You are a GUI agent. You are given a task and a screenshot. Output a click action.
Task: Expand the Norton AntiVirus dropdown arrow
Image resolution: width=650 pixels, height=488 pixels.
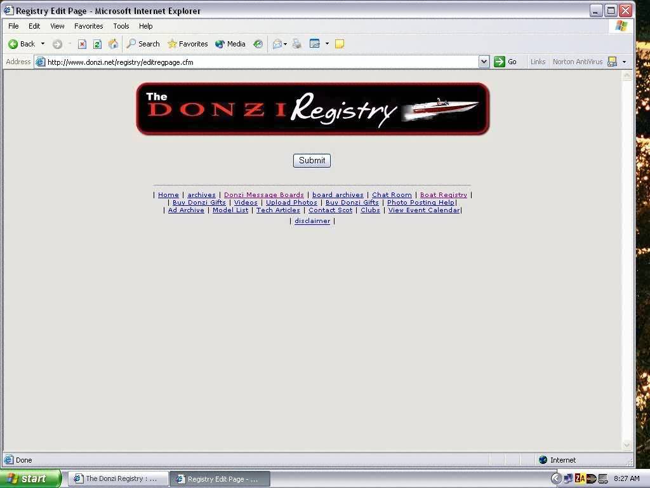point(625,62)
